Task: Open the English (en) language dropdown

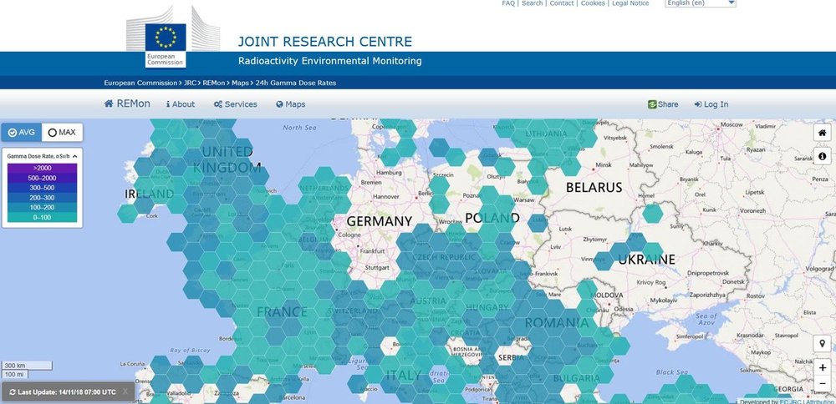Action: [700, 3]
